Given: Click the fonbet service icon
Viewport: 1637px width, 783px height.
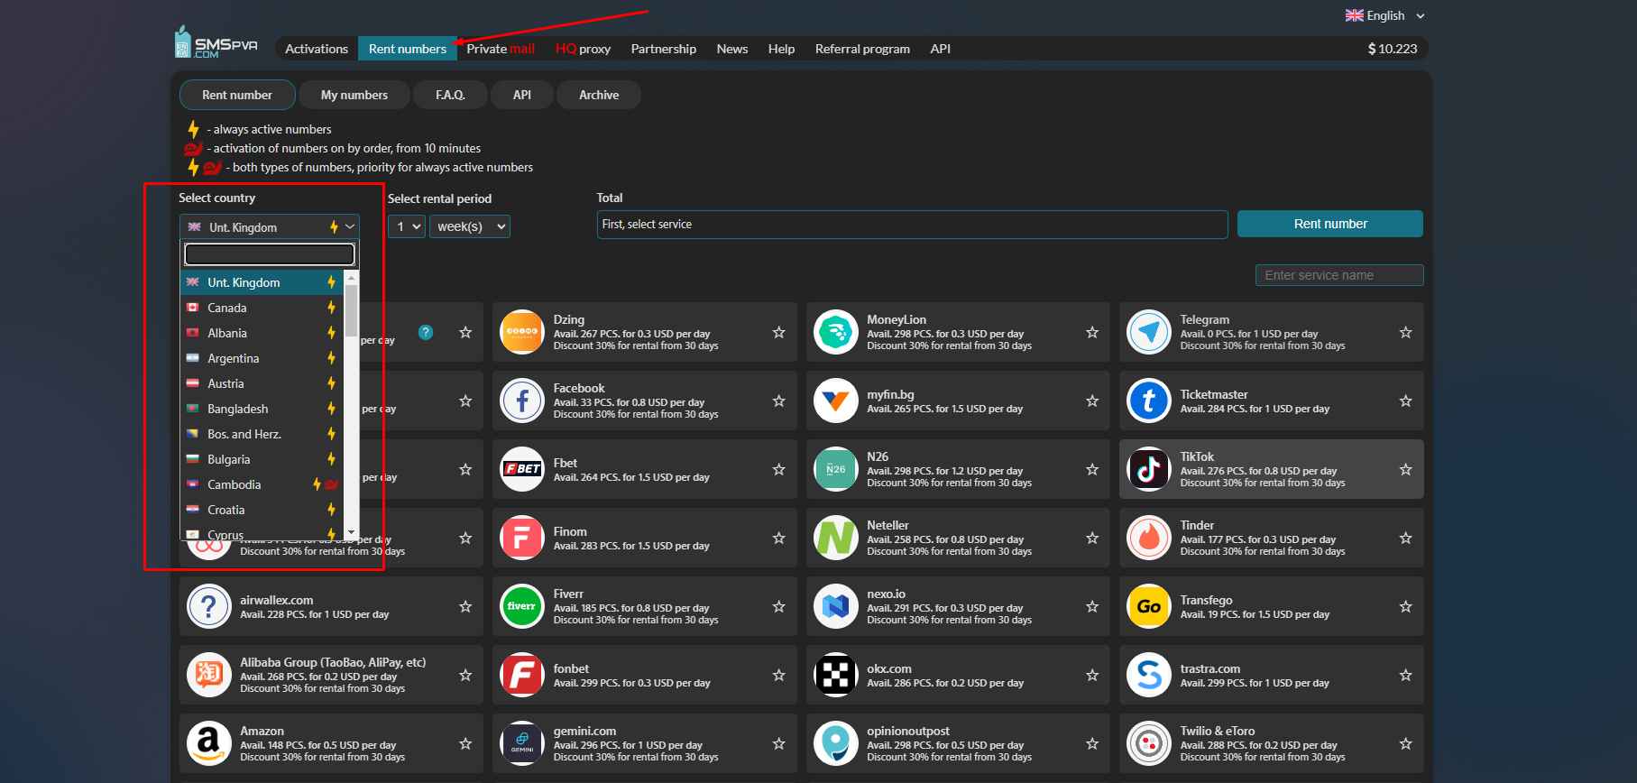Looking at the screenshot, I should pyautogui.click(x=522, y=675).
